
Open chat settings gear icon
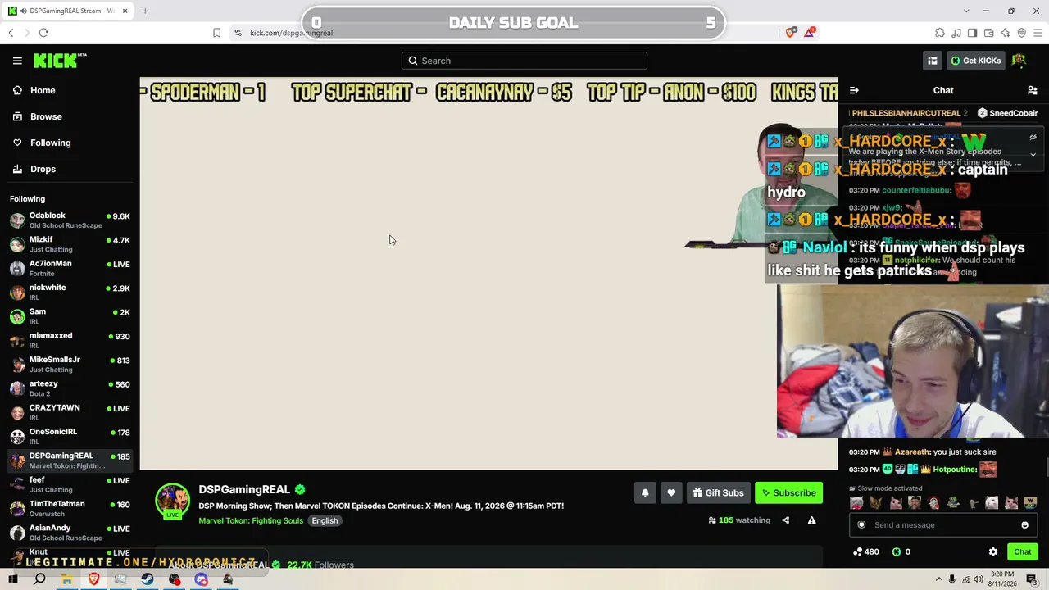click(x=993, y=552)
